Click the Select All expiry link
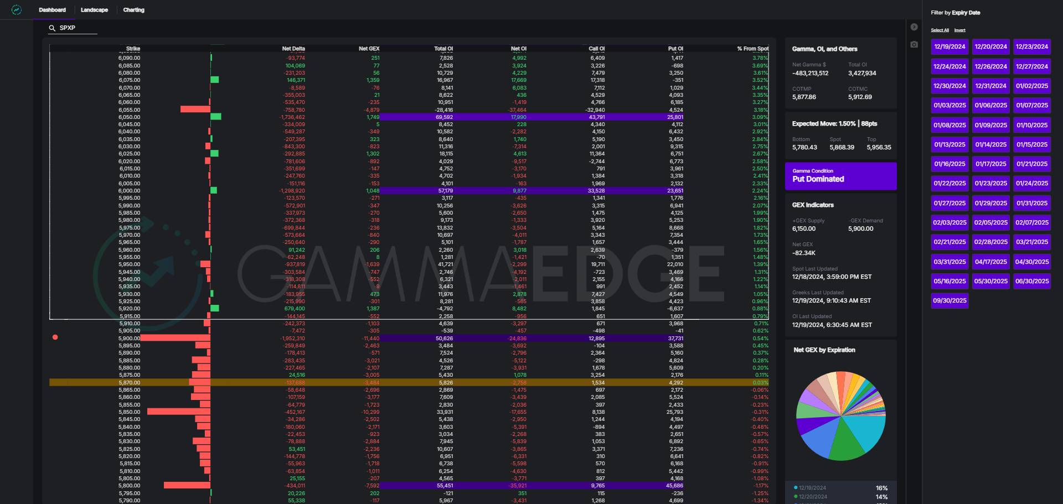This screenshot has width=1063, height=504. 940,30
